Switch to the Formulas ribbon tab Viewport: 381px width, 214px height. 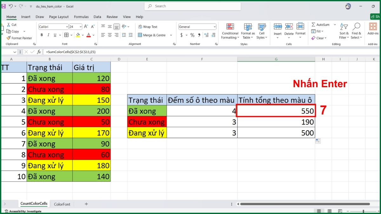[x=81, y=17]
